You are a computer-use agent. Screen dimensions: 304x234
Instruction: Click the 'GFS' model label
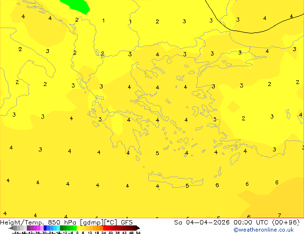click(127, 223)
